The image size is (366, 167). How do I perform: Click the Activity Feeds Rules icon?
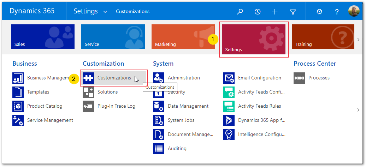pyautogui.click(x=229, y=106)
